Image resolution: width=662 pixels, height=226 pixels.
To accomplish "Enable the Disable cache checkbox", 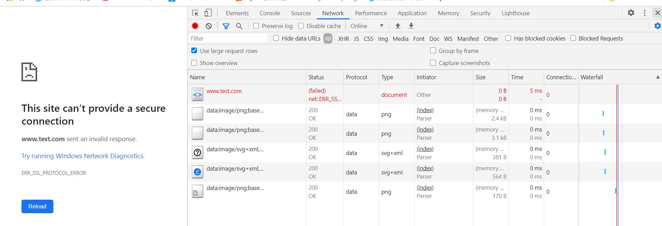I will (301, 26).
